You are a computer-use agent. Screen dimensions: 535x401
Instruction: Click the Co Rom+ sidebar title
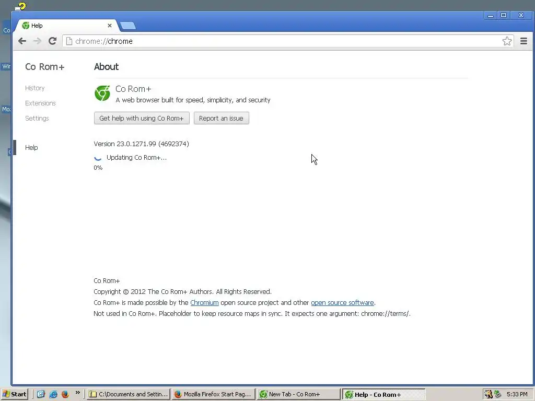click(45, 66)
